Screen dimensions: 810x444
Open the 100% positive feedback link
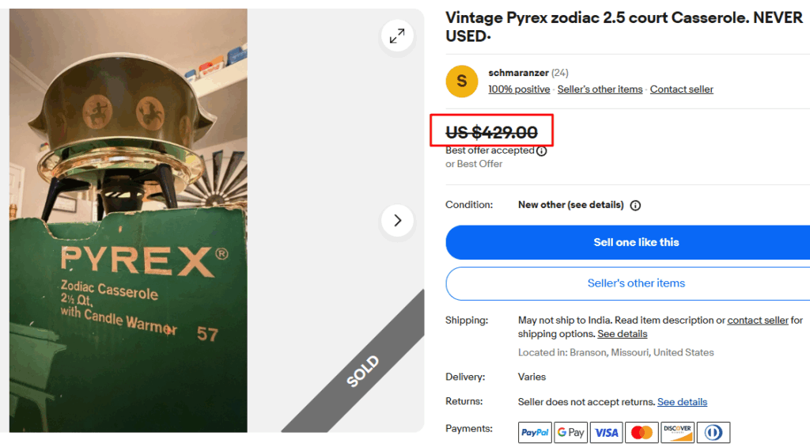[519, 89]
